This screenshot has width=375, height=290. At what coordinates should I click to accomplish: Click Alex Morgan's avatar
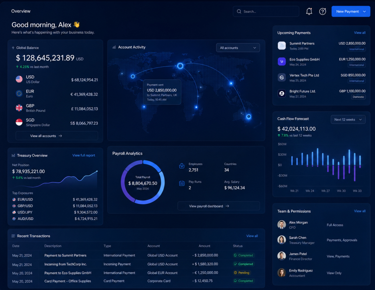pos(282,225)
